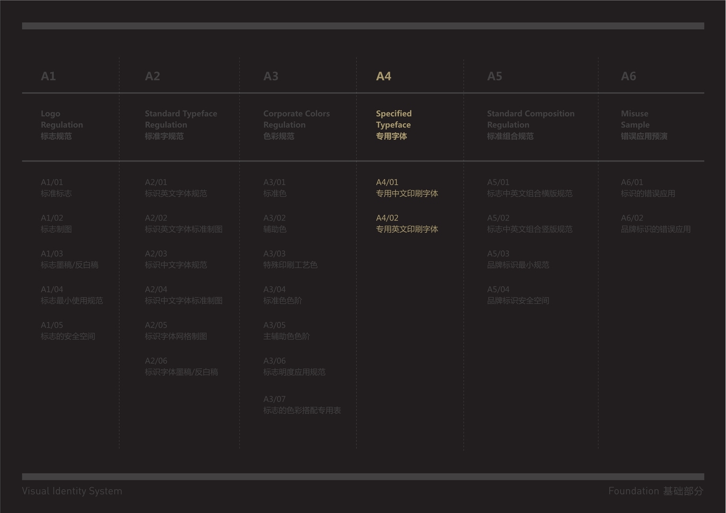Open entry A2/06 标识字体墨稿/反白稿
Viewport: 726px width, 513px height.
pyautogui.click(x=182, y=366)
